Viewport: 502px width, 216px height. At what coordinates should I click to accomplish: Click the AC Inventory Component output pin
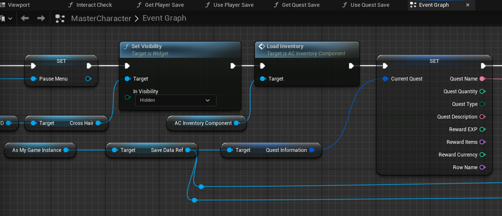click(x=236, y=123)
